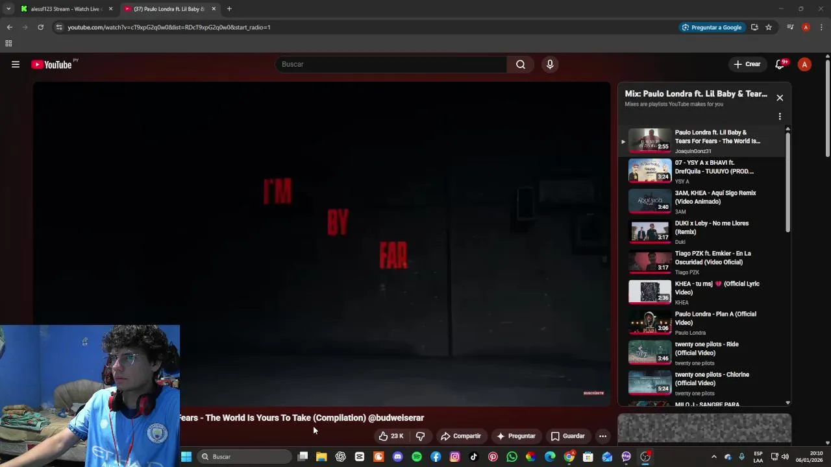Click the Windows taskbar Buscar box
This screenshot has width=831, height=467.
pos(245,457)
